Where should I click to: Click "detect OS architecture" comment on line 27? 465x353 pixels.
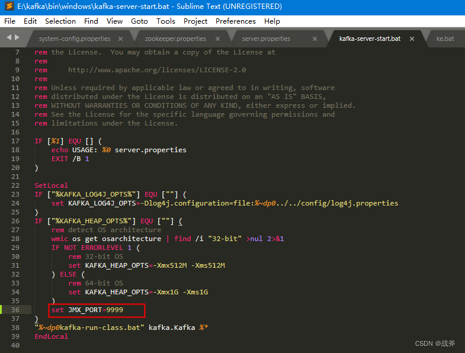click(115, 230)
